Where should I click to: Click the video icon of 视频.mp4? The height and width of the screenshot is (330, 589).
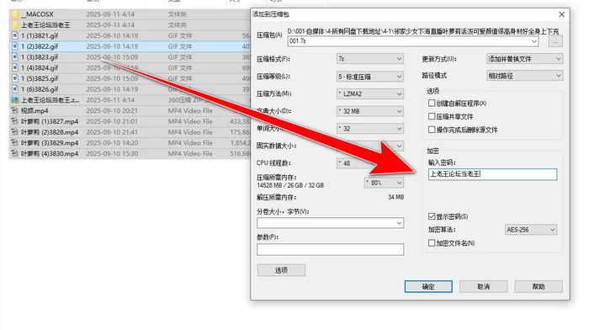15,110
